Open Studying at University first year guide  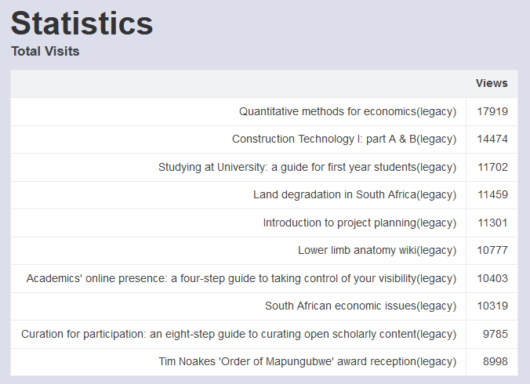(307, 167)
